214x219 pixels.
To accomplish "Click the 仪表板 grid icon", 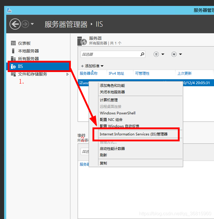I will click(x=13, y=43).
